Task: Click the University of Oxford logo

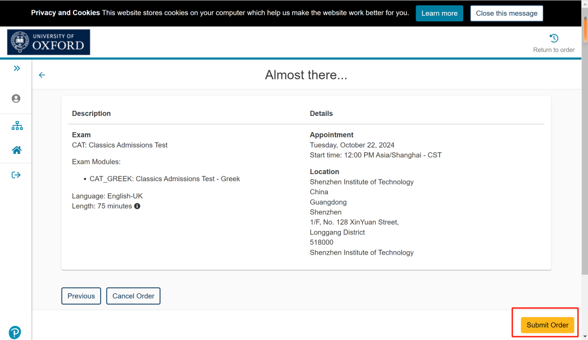Action: click(48, 42)
